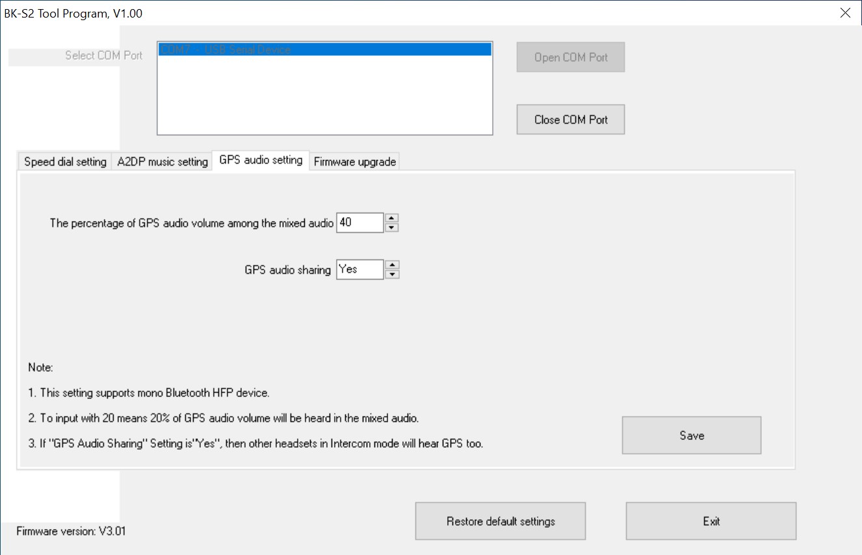The height and width of the screenshot is (555, 862).
Task: Close the BK-S2 Tool Program window
Action: (x=845, y=13)
